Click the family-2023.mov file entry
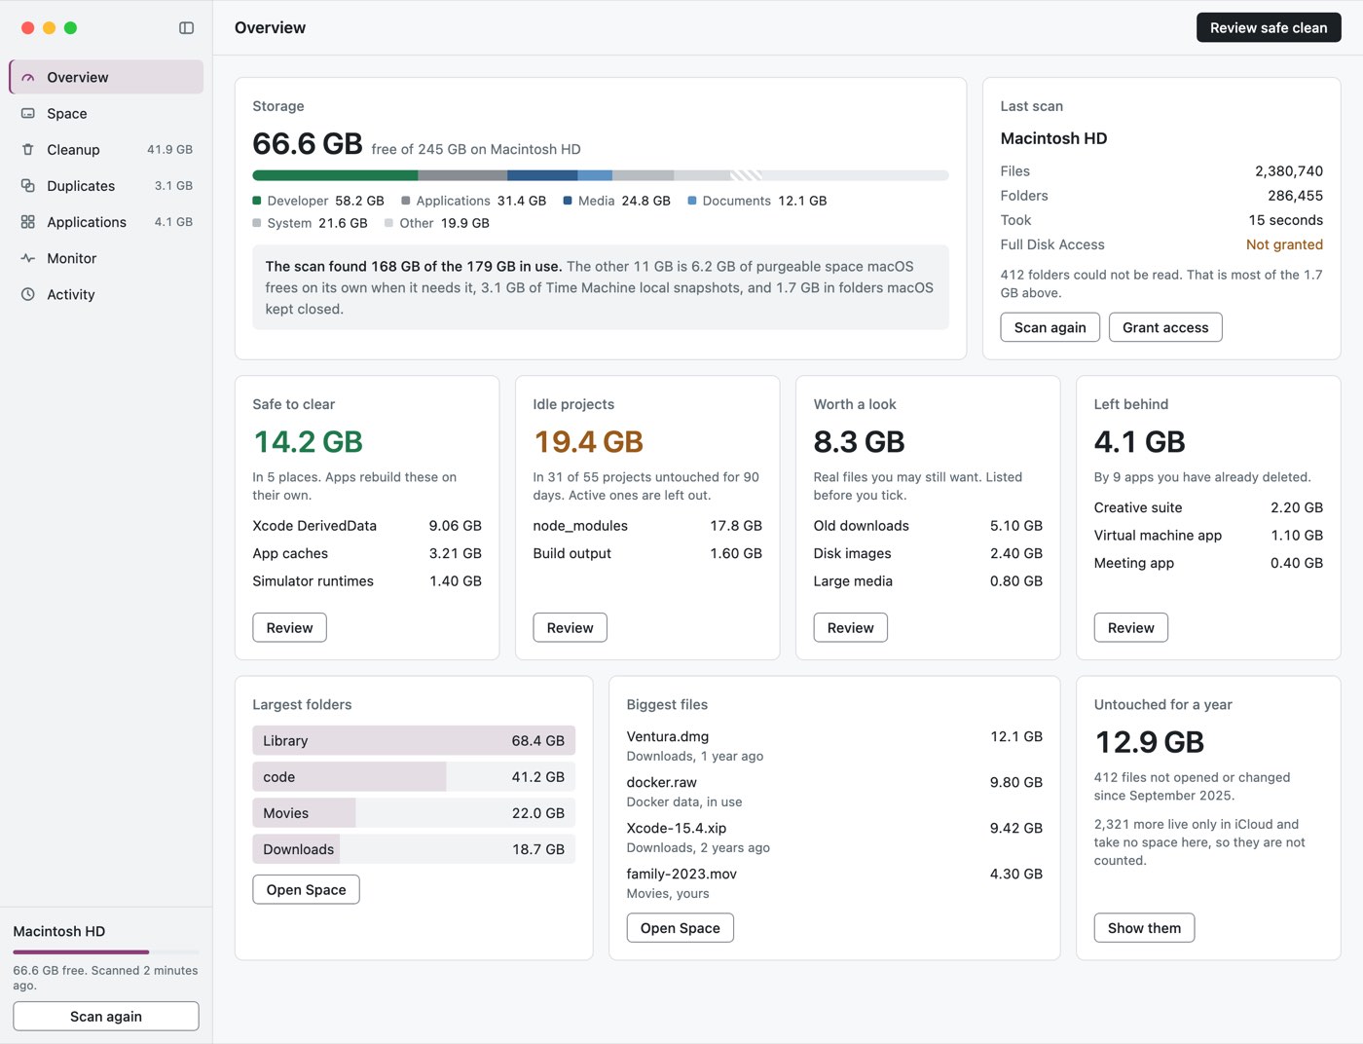This screenshot has height=1044, width=1363. [834, 883]
